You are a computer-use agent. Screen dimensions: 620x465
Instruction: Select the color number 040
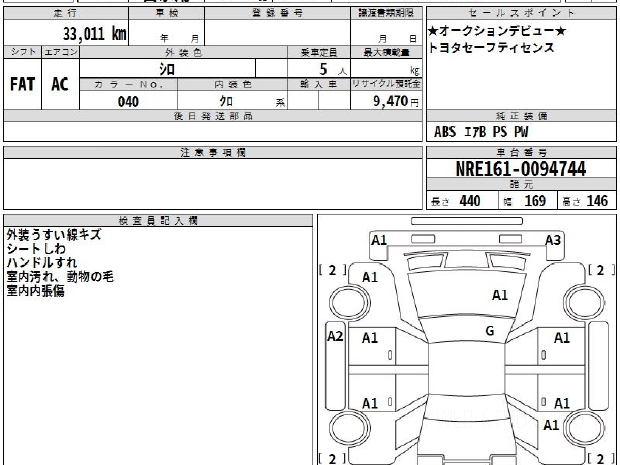[x=129, y=101]
